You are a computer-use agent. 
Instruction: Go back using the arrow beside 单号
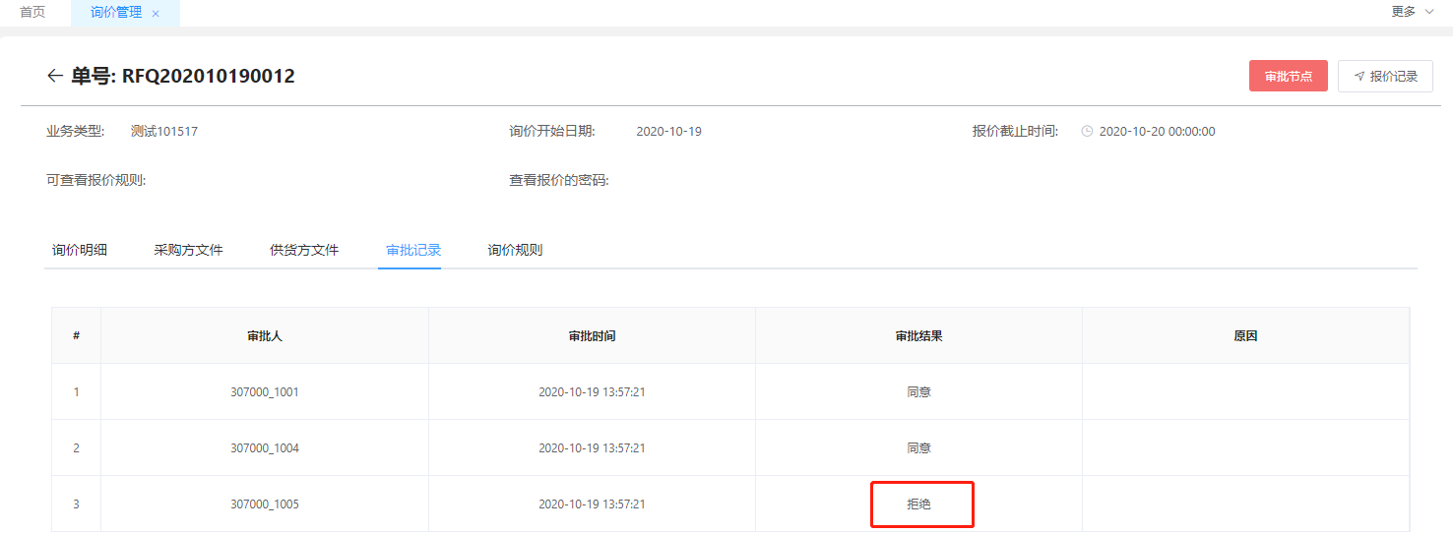[x=55, y=76]
